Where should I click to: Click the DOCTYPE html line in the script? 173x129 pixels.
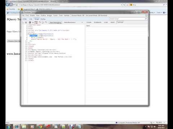click(x=34, y=25)
